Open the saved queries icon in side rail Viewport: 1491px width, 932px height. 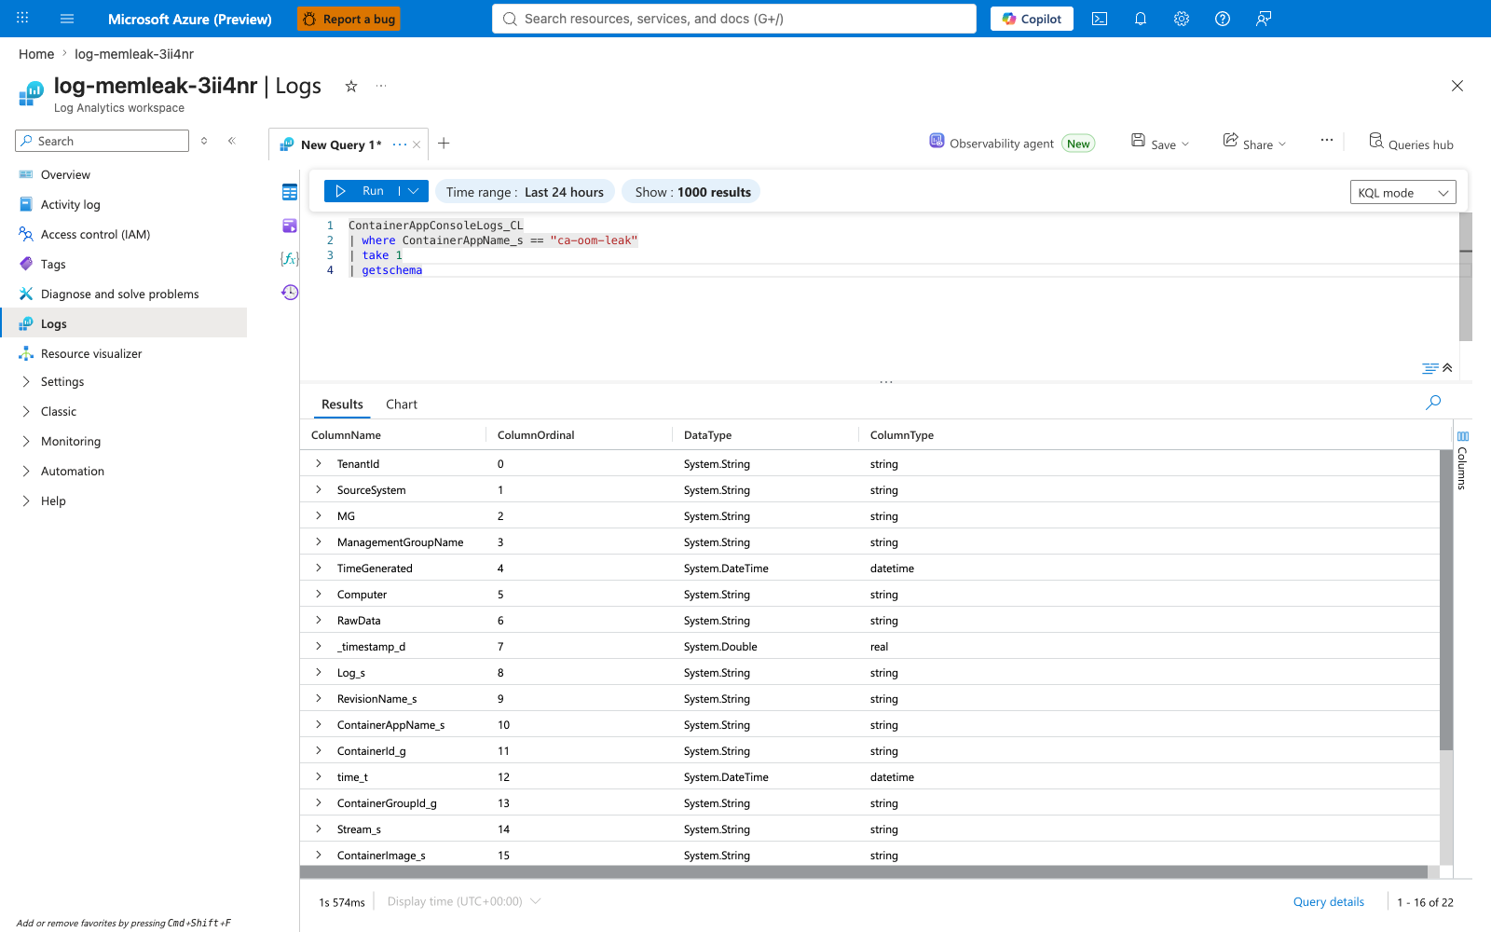[290, 226]
